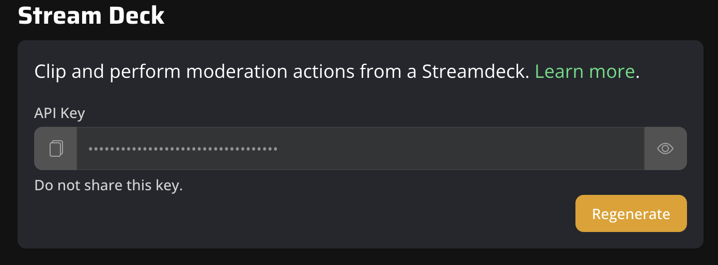The image size is (718, 265).
Task: Click the orange Regenerate key button
Action: (x=631, y=213)
